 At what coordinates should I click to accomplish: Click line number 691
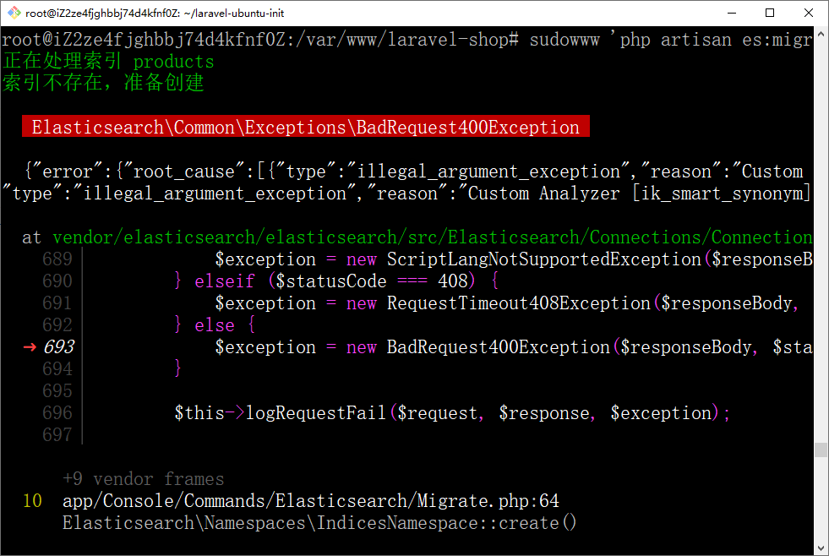point(57,303)
